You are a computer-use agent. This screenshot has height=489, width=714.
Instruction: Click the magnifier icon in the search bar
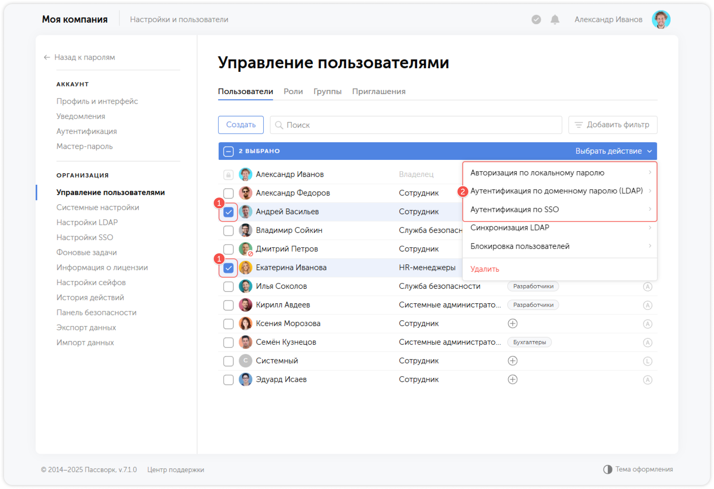[279, 125]
